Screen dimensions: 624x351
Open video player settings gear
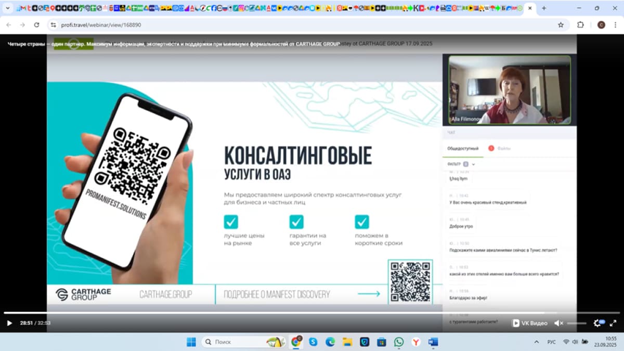coord(598,323)
